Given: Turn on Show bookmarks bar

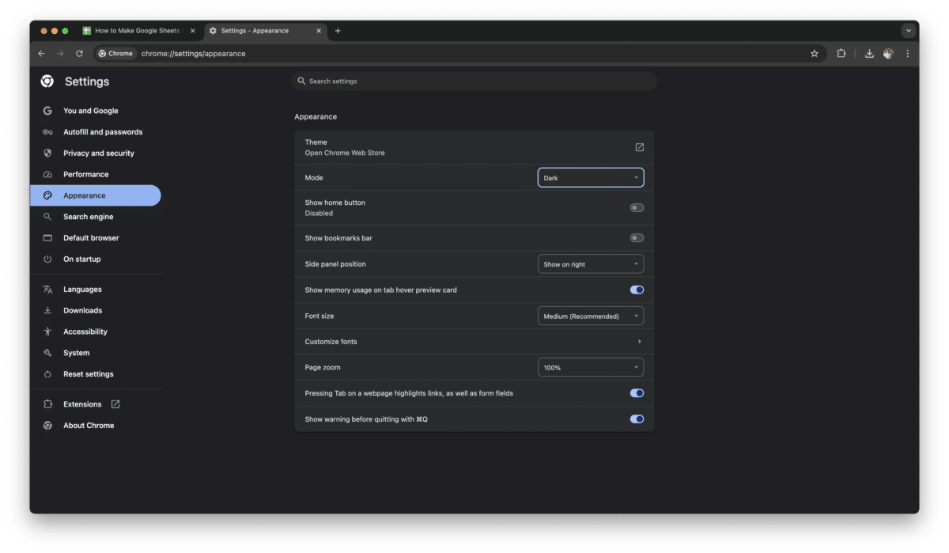Looking at the screenshot, I should coord(637,237).
